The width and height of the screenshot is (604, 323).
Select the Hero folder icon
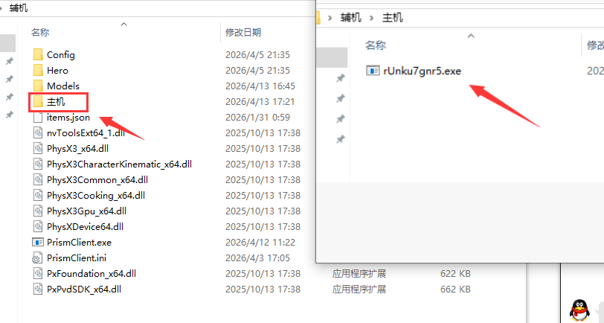pos(38,71)
